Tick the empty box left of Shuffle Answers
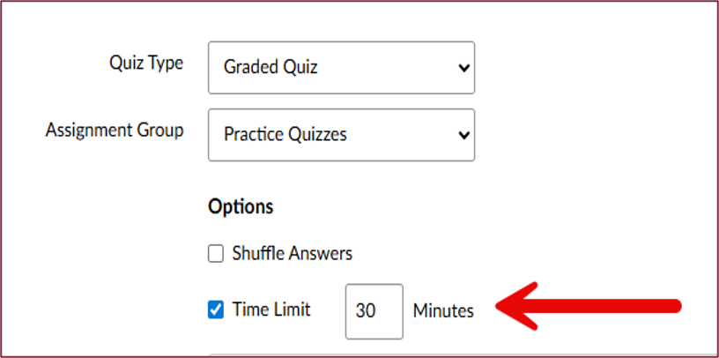719x358 pixels. 216,254
